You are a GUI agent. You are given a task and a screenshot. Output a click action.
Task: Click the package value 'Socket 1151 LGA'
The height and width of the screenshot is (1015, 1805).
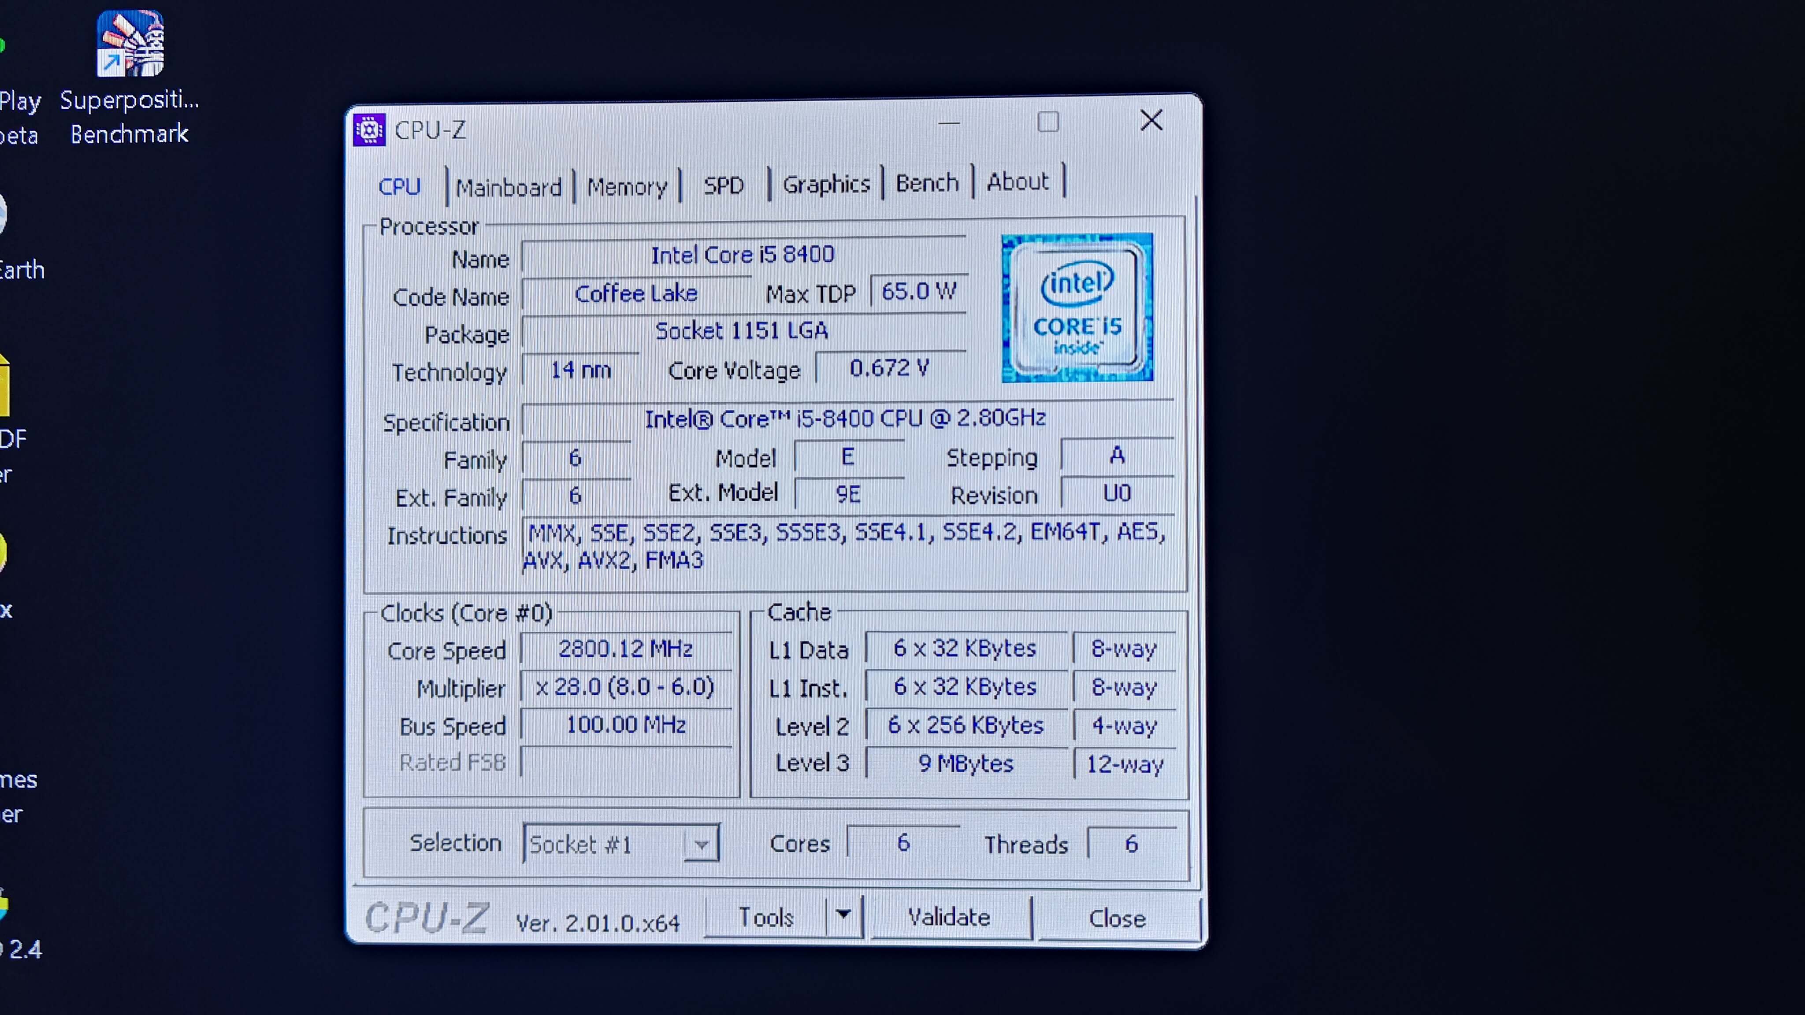pyautogui.click(x=742, y=330)
